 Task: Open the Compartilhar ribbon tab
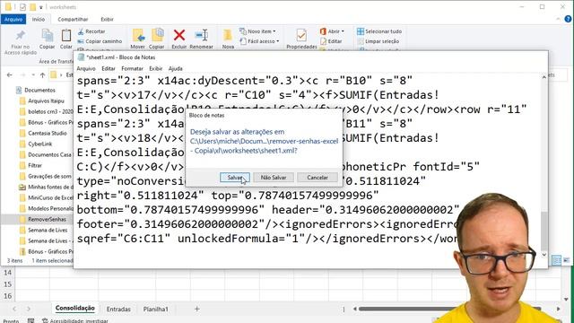(73, 19)
